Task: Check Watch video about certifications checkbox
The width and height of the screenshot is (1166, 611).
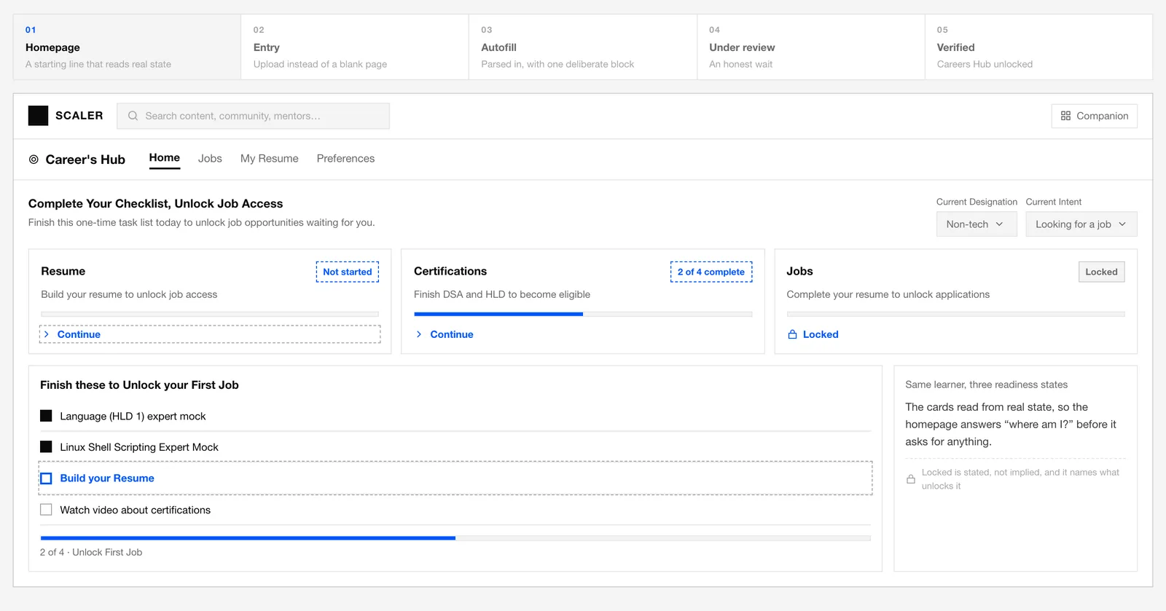Action: 46,510
